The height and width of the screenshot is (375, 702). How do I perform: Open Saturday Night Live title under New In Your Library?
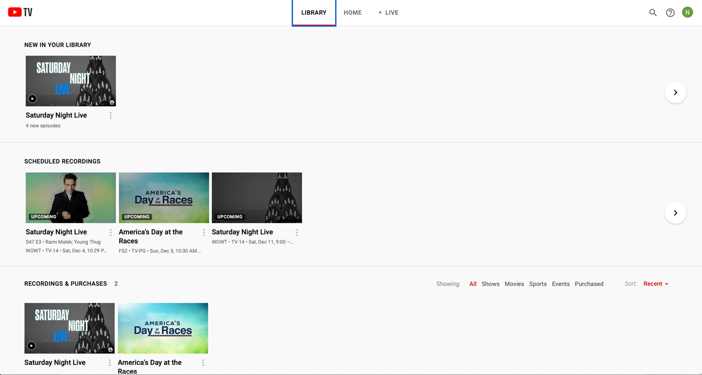56,115
